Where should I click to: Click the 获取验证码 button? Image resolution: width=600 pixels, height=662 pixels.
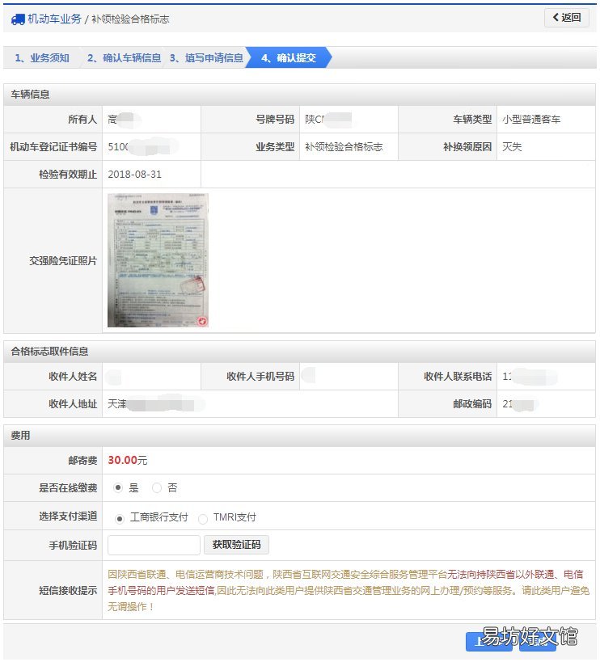coord(236,545)
